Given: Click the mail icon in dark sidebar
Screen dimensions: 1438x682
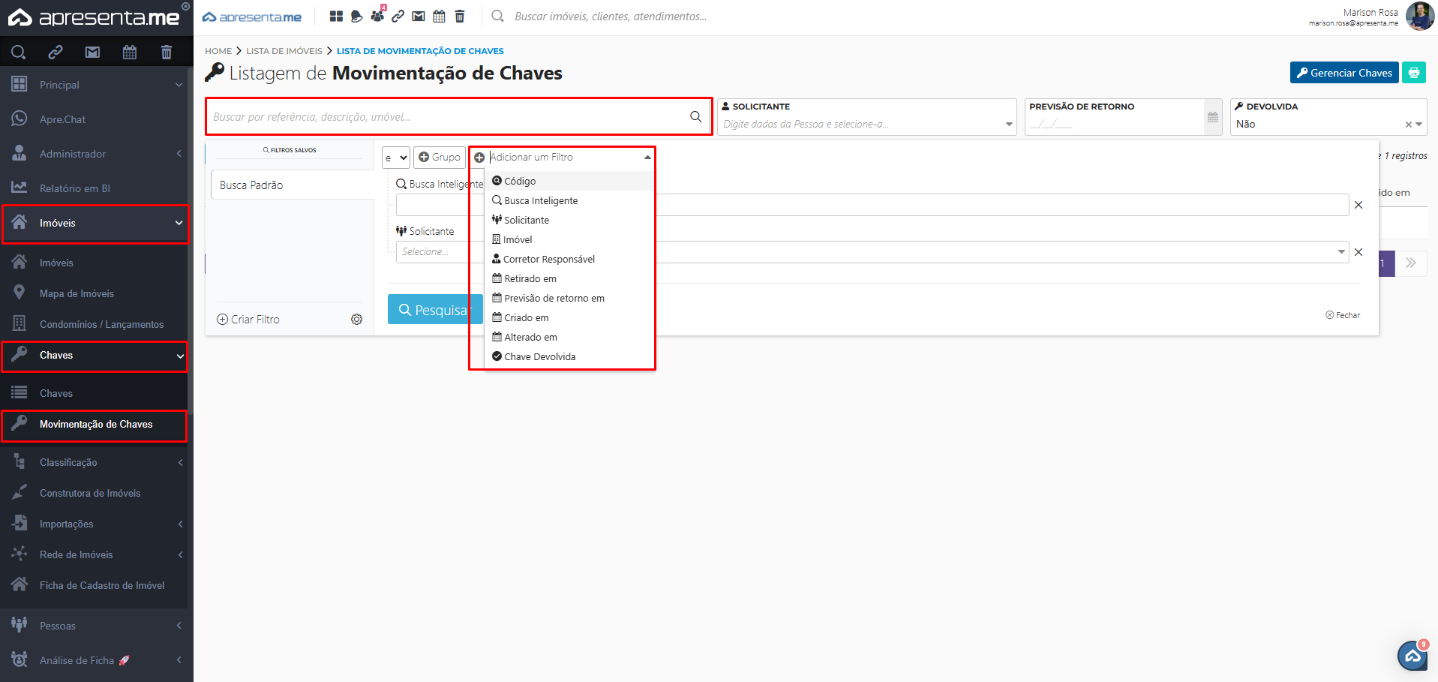Looking at the screenshot, I should pos(92,52).
